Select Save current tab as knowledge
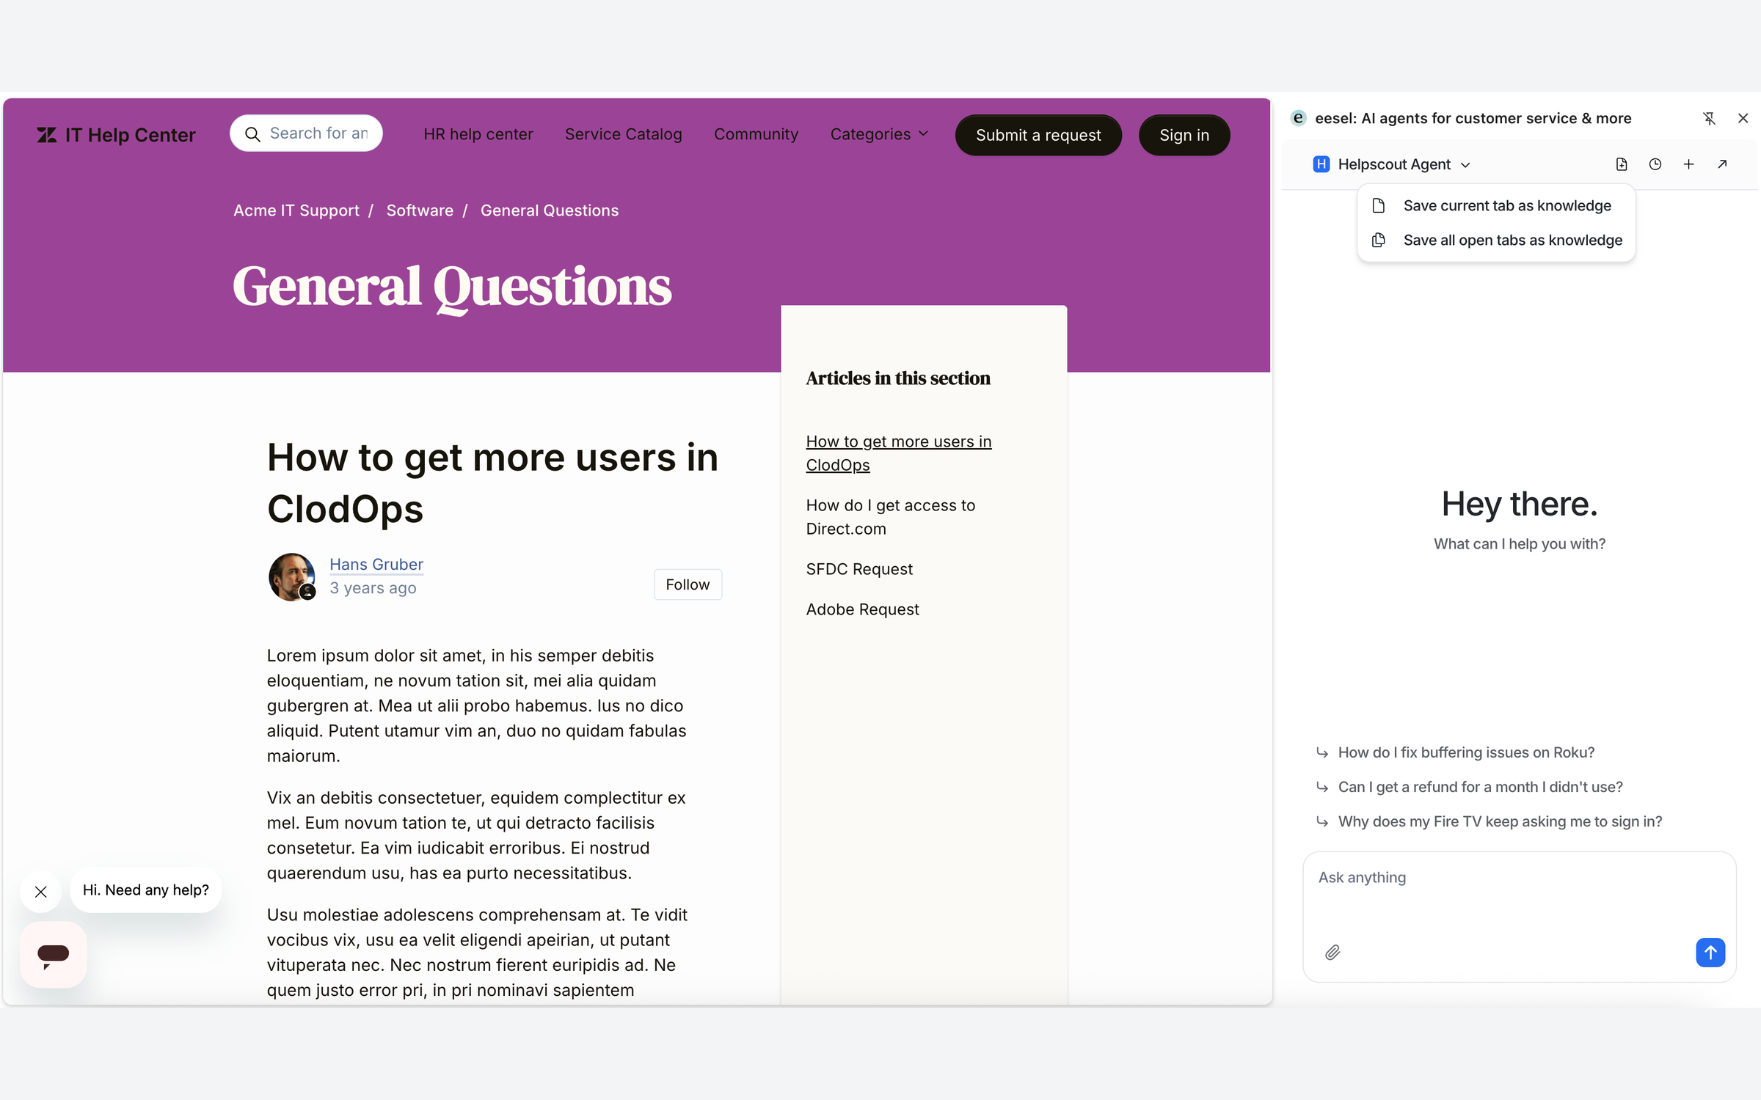Image resolution: width=1761 pixels, height=1100 pixels. (x=1495, y=205)
